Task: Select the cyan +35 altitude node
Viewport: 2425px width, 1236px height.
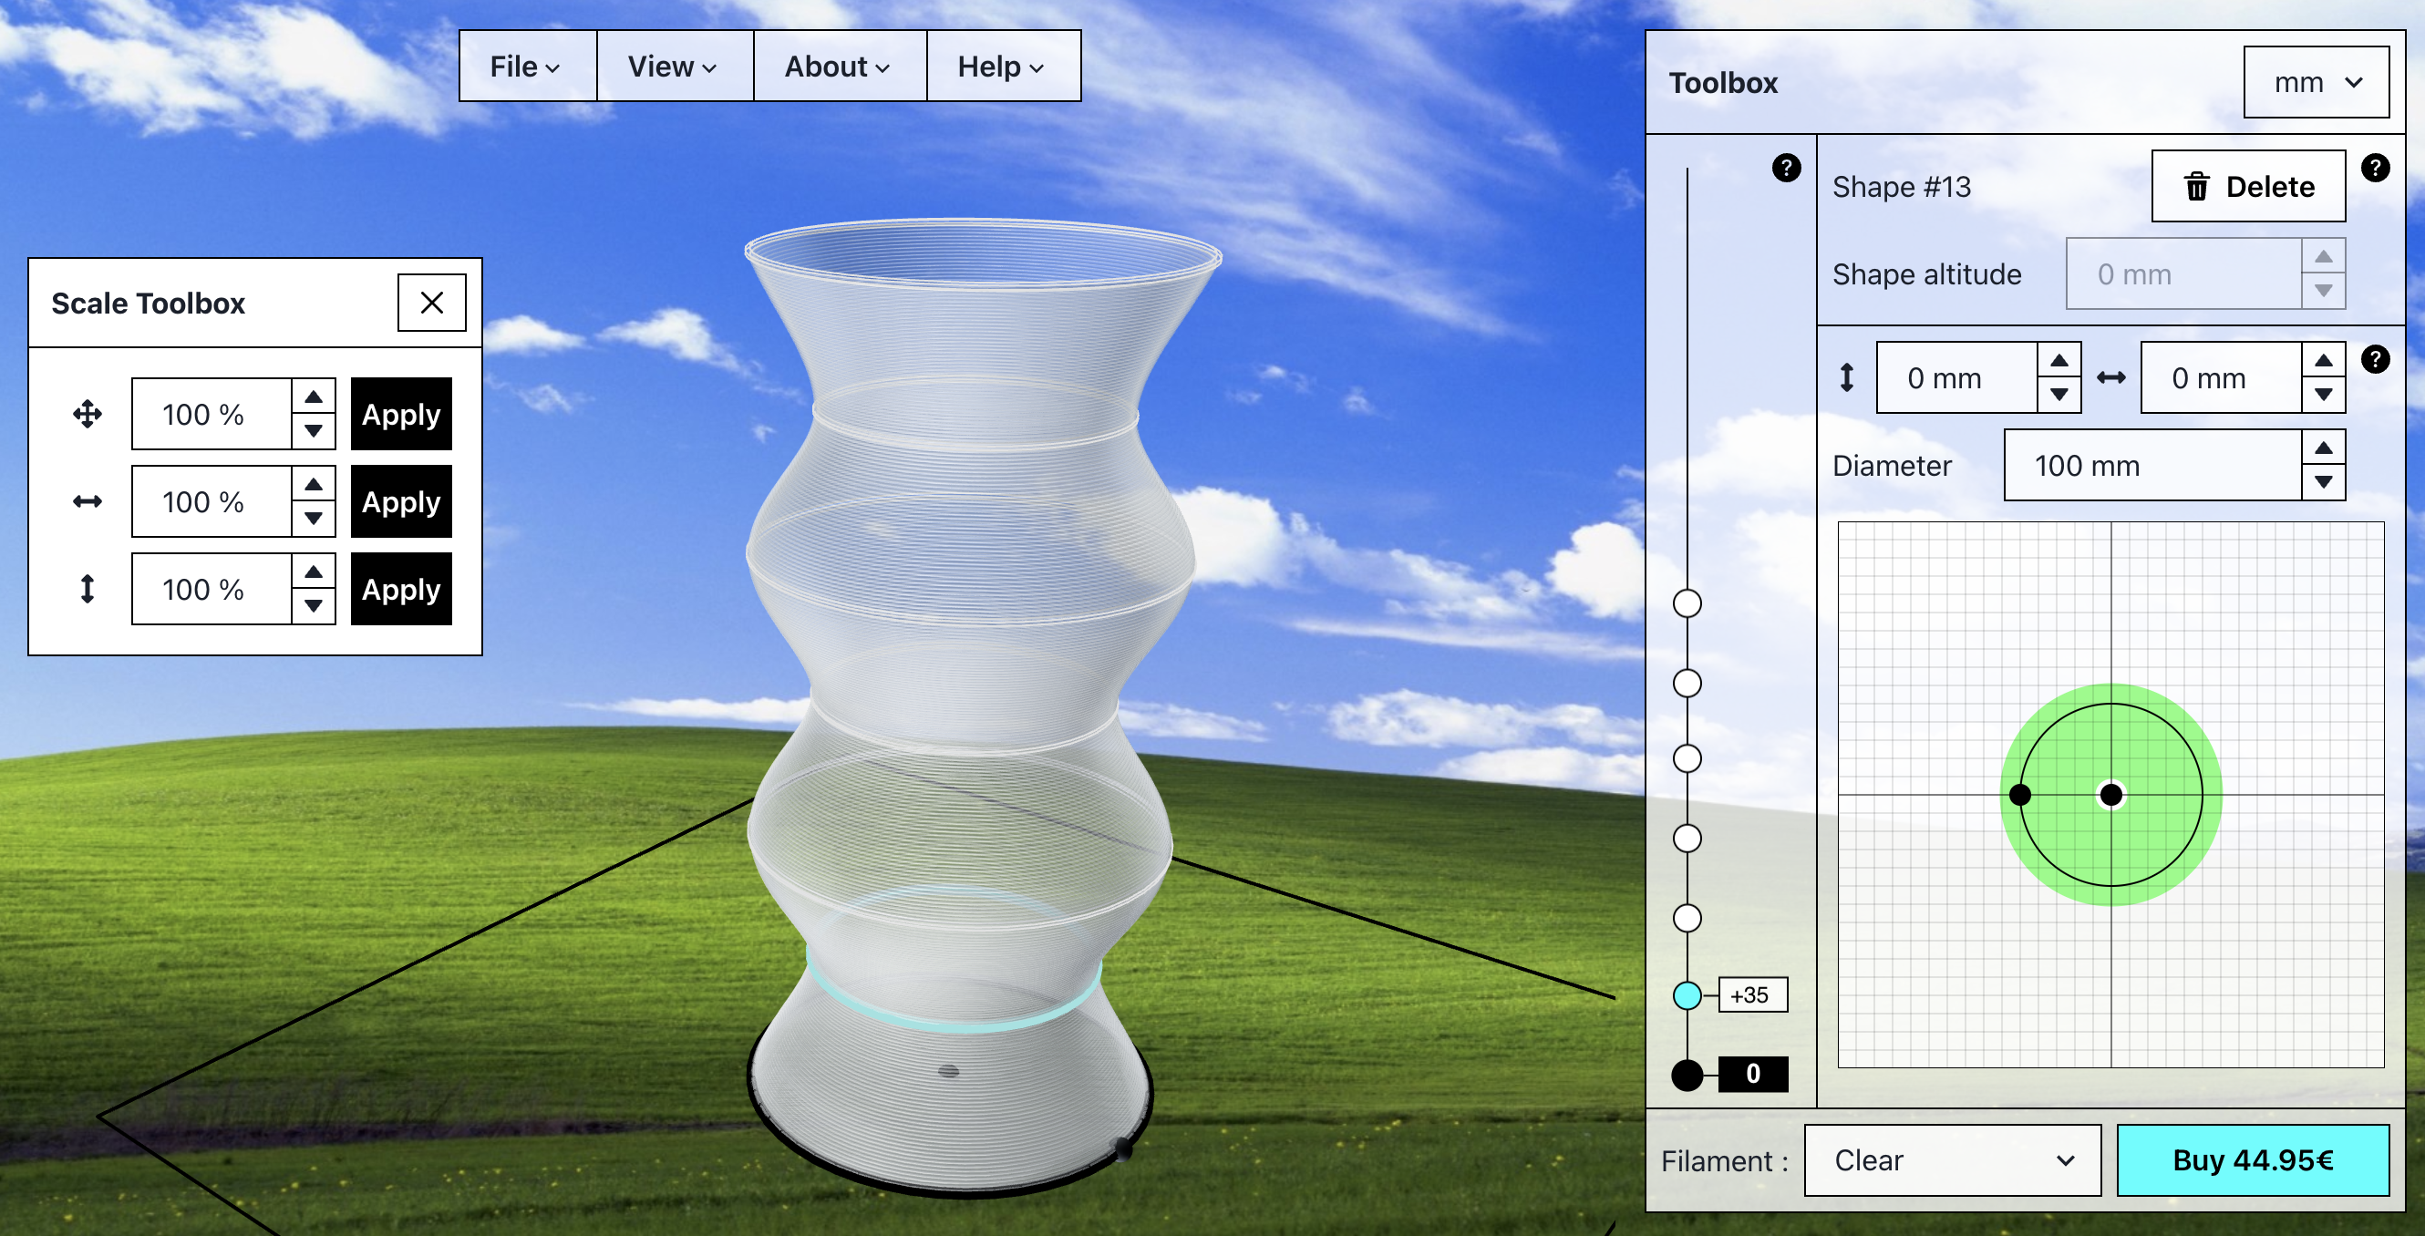Action: coord(1687,995)
